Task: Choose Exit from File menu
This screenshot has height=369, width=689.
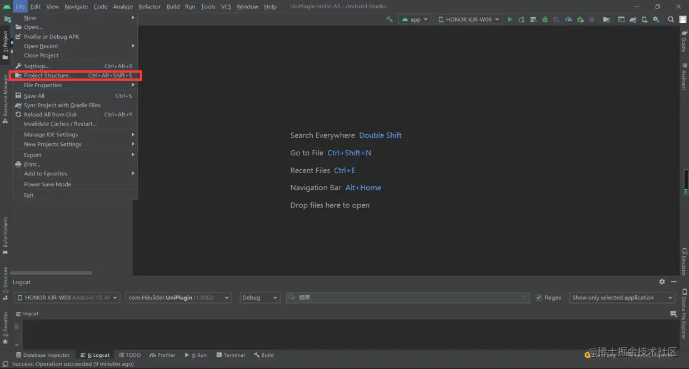Action: point(75,195)
